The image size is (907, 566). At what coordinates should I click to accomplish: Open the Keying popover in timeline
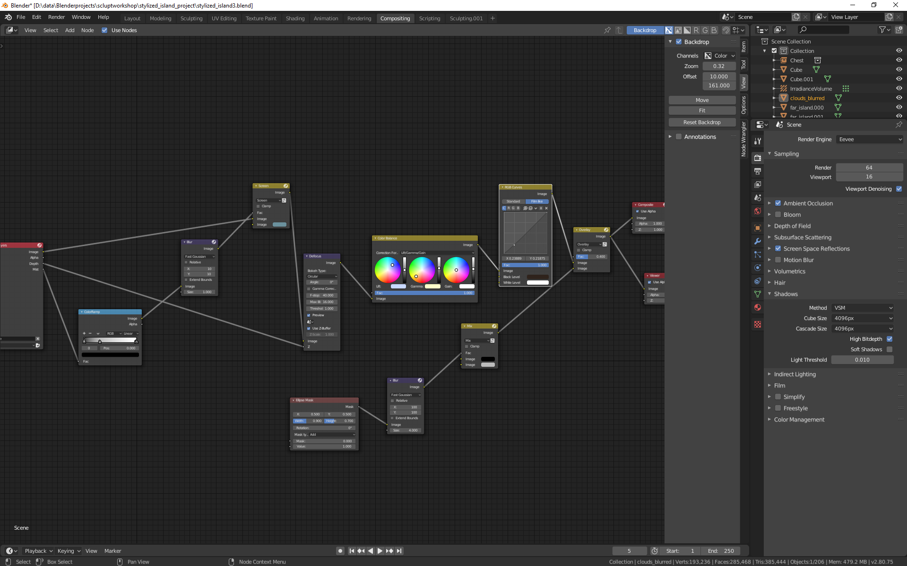click(69, 551)
